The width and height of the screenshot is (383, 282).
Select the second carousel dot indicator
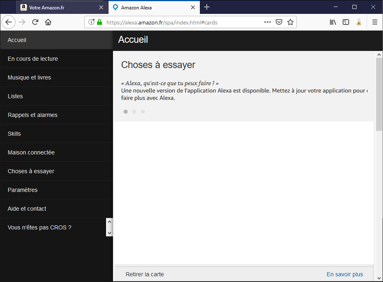click(x=134, y=112)
